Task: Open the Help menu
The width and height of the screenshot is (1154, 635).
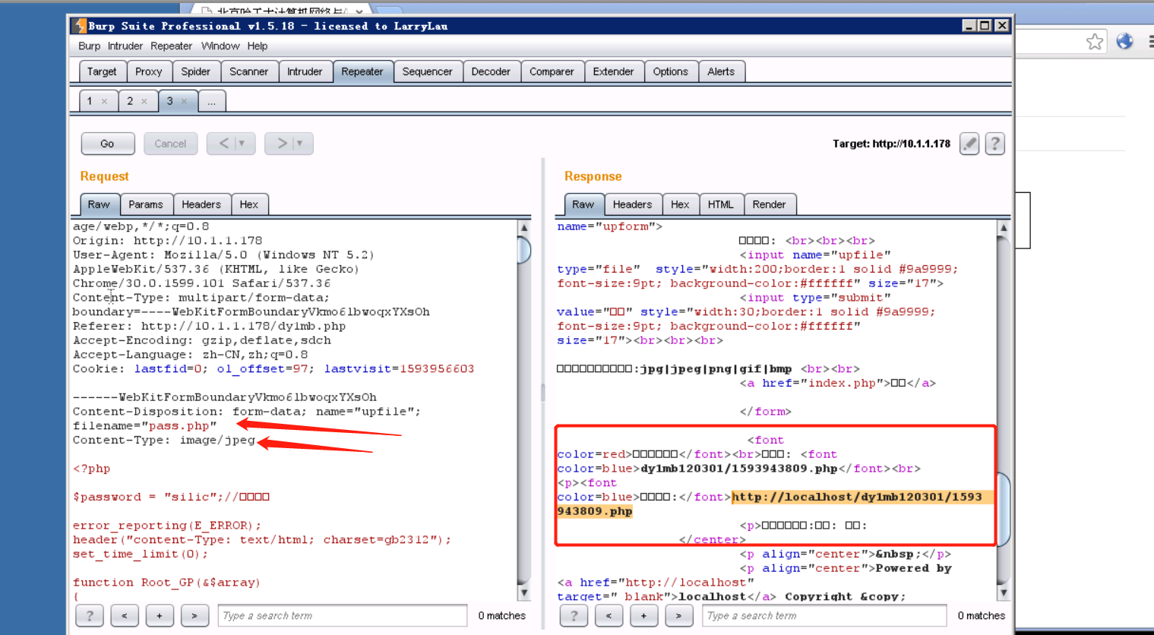Action: (x=258, y=46)
